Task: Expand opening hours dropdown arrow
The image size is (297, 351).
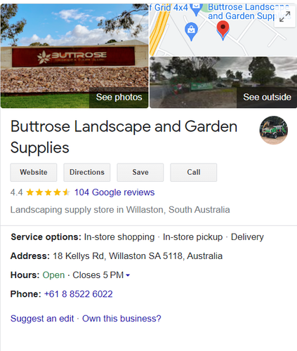Action: (128, 275)
